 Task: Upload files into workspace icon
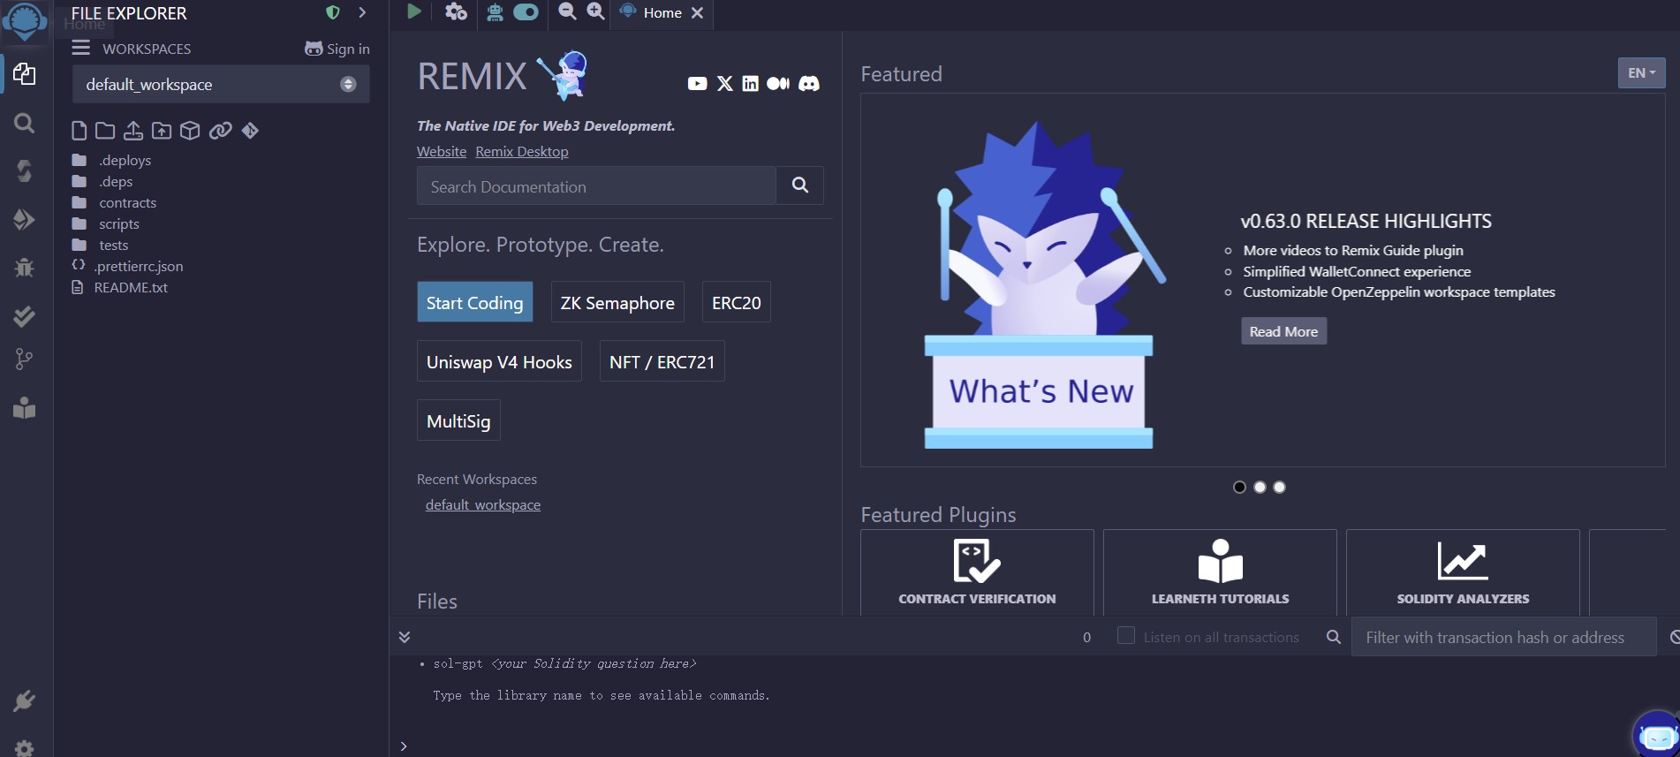[133, 131]
